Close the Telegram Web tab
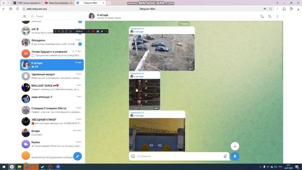302x170 pixels. (103, 3)
